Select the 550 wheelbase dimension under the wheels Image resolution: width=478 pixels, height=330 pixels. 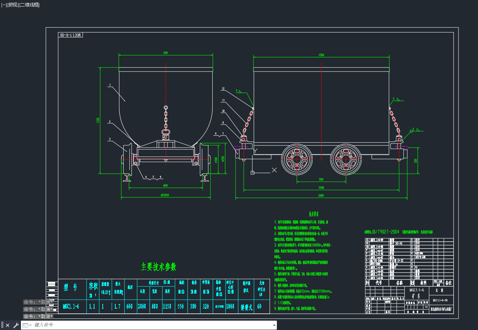tap(321, 179)
